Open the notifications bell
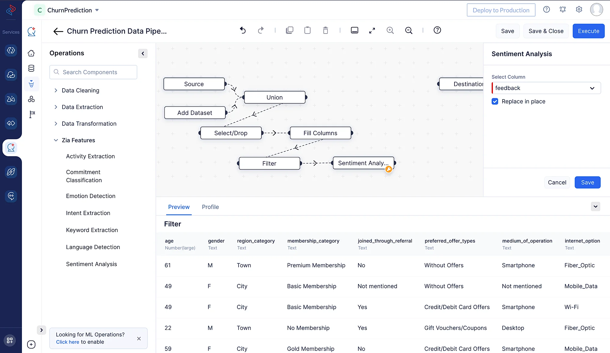 563,9
